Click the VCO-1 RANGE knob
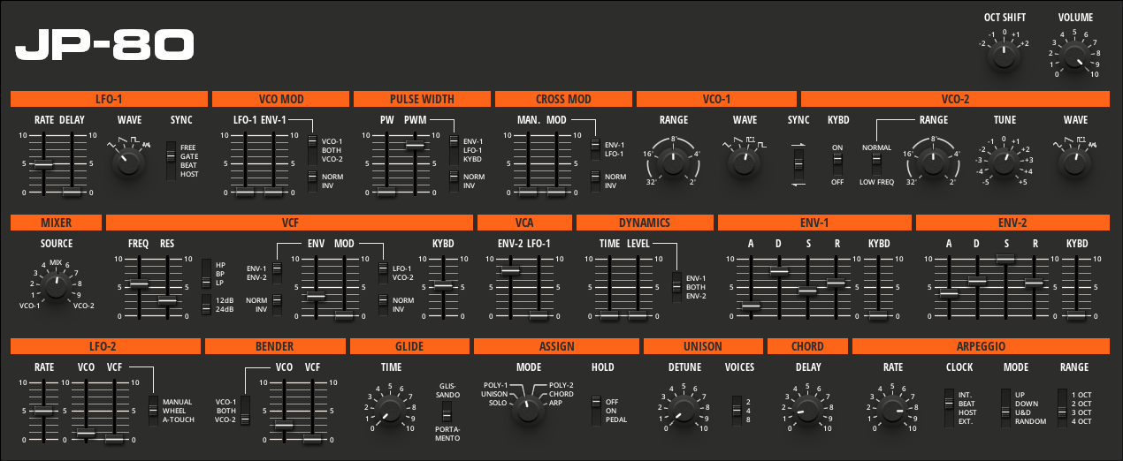 coord(673,162)
